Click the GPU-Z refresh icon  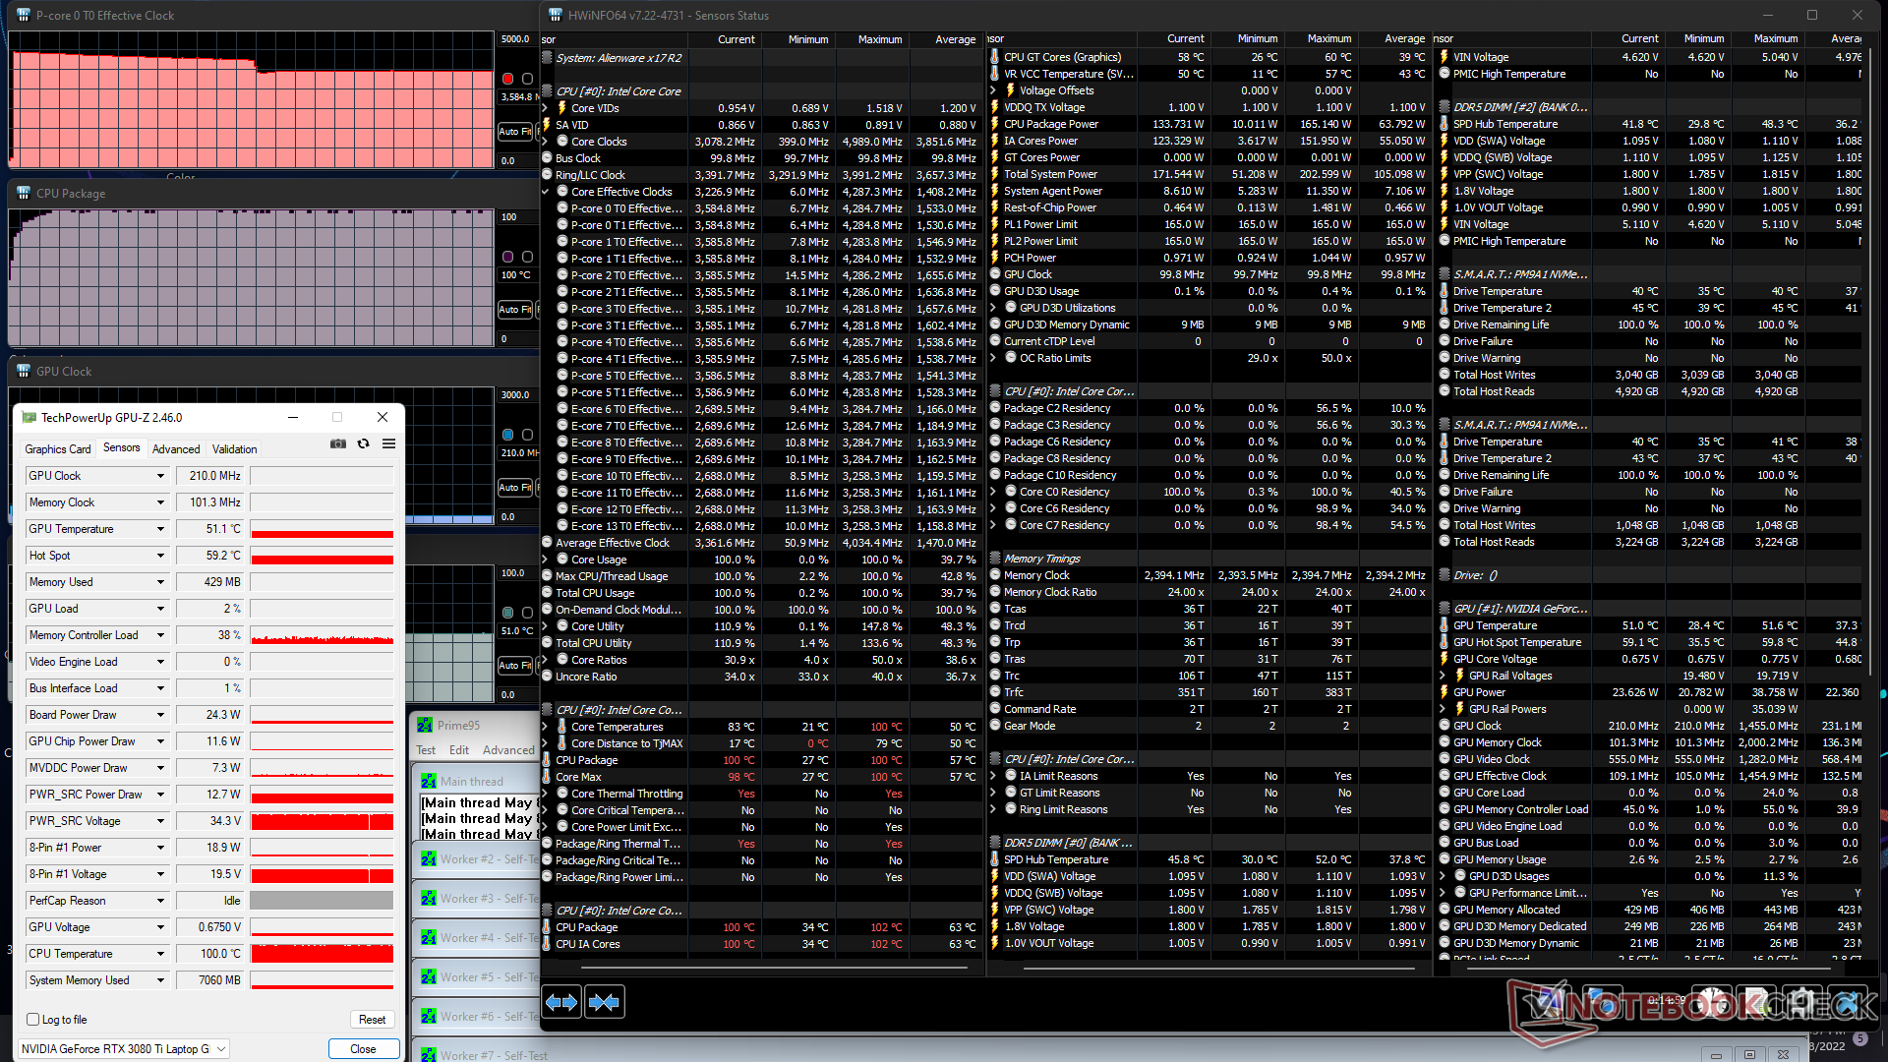[x=364, y=444]
